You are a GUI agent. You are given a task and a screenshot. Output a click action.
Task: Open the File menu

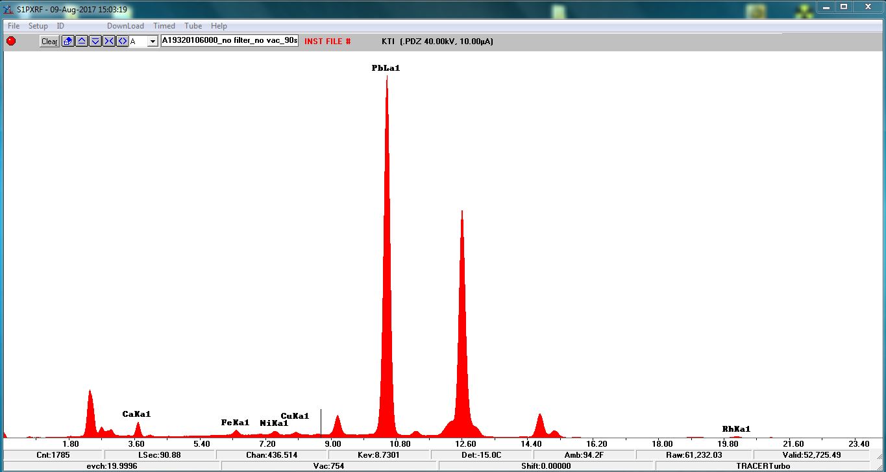pos(14,26)
